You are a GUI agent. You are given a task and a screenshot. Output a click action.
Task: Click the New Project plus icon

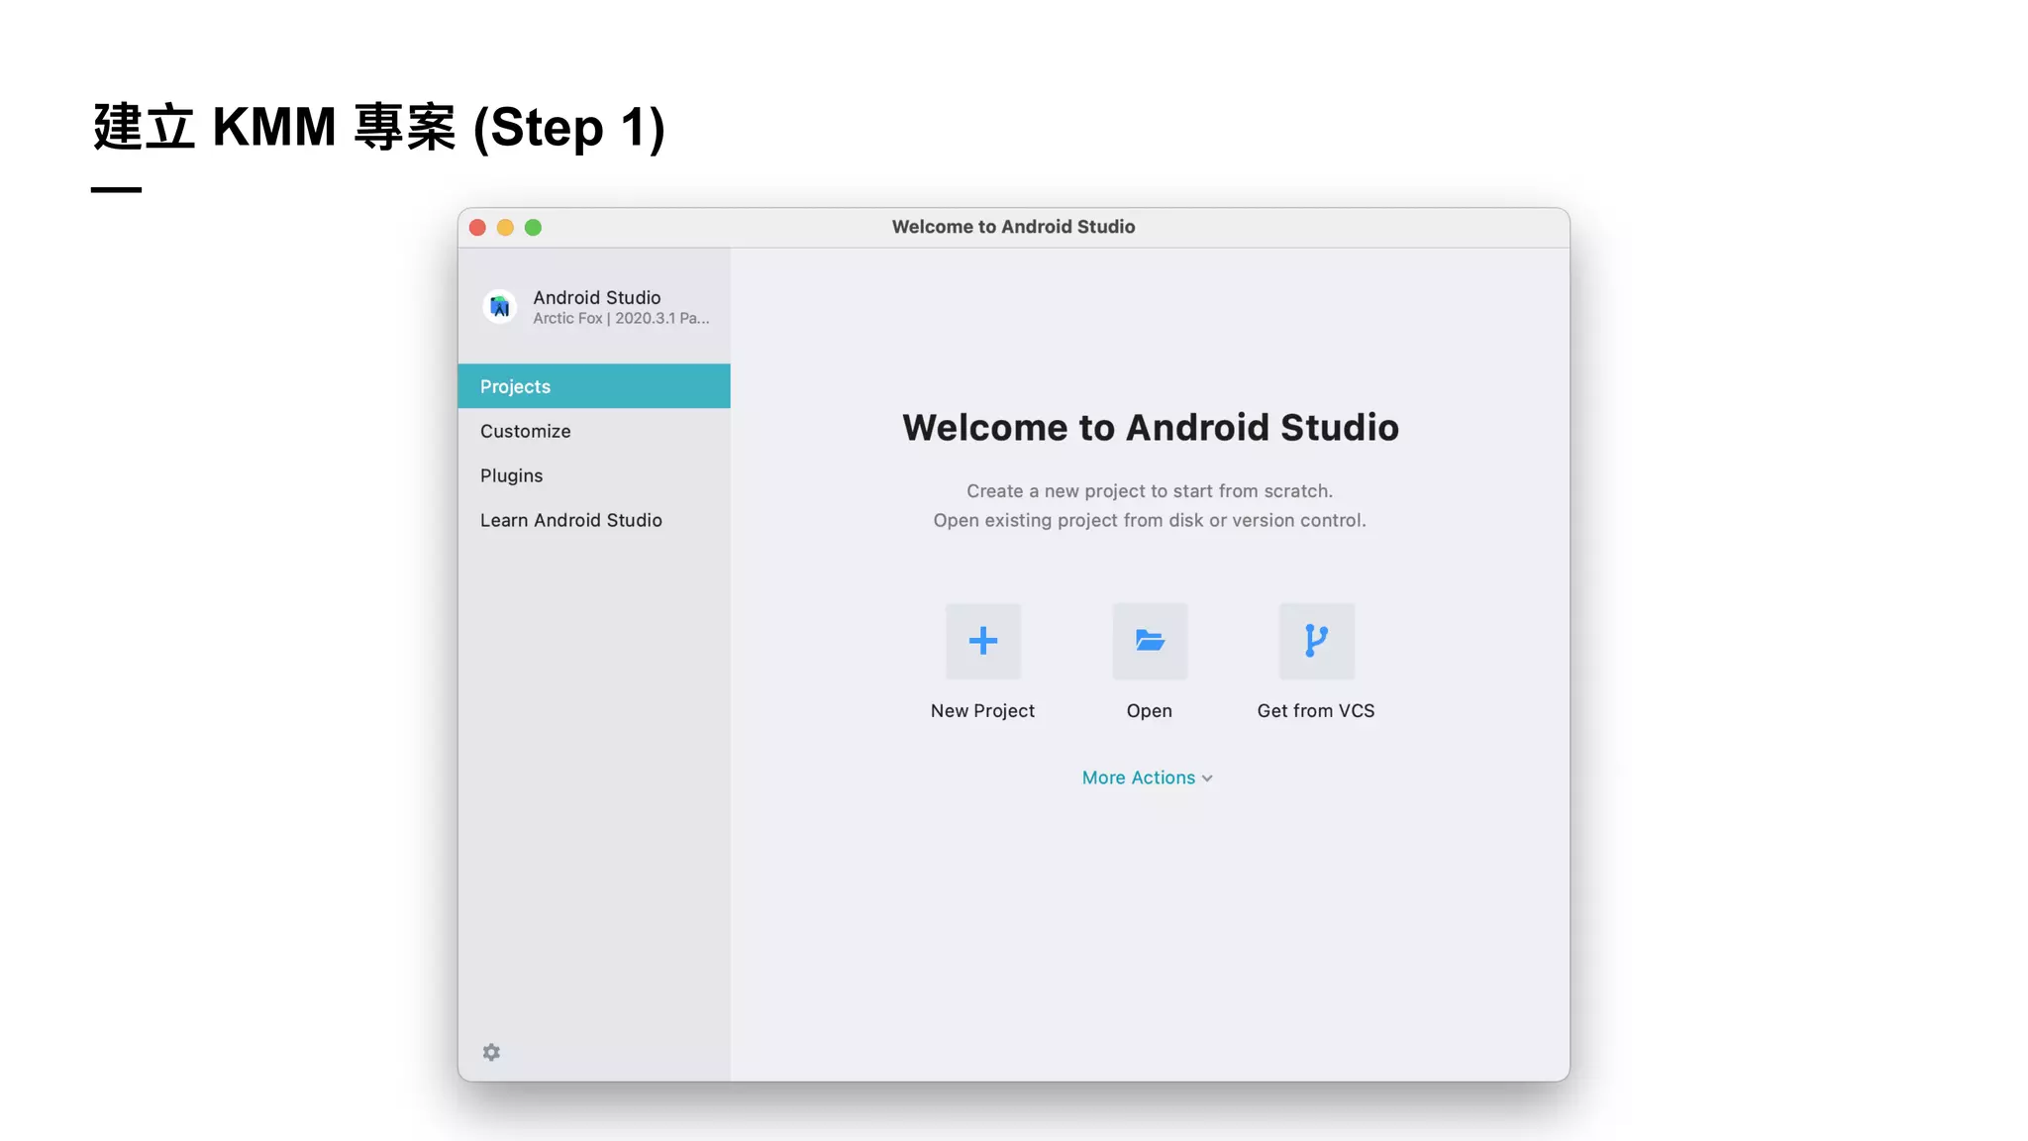coord(982,641)
